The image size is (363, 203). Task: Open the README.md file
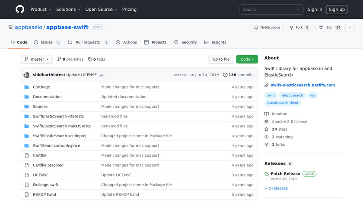coord(44,194)
